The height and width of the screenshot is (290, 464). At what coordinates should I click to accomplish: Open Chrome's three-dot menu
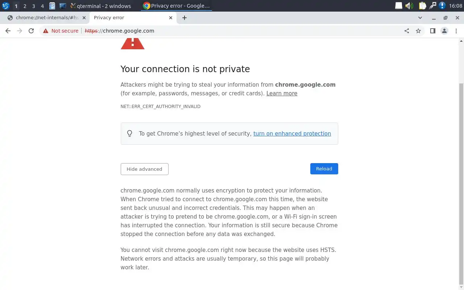coord(456,31)
